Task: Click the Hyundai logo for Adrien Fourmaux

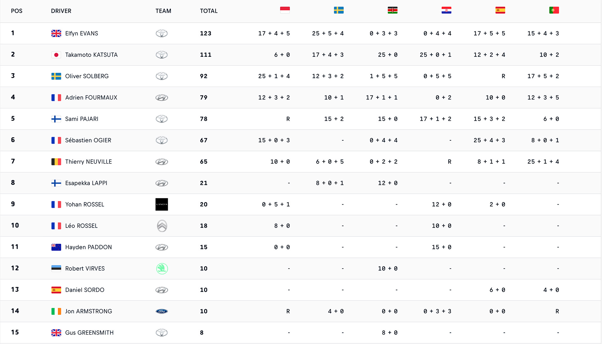Action: click(162, 98)
